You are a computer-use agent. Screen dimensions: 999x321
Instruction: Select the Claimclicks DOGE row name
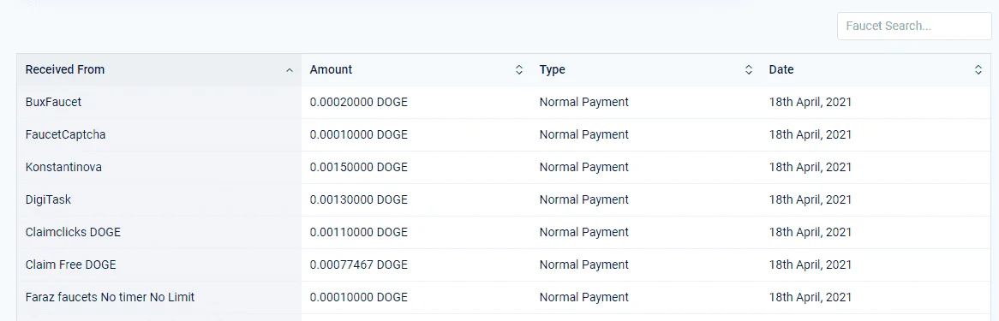point(74,232)
